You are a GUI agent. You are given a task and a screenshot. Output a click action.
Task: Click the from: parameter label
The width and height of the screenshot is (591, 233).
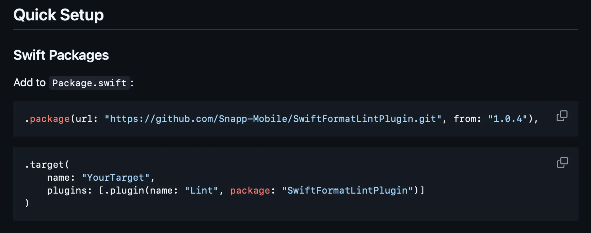click(467, 119)
